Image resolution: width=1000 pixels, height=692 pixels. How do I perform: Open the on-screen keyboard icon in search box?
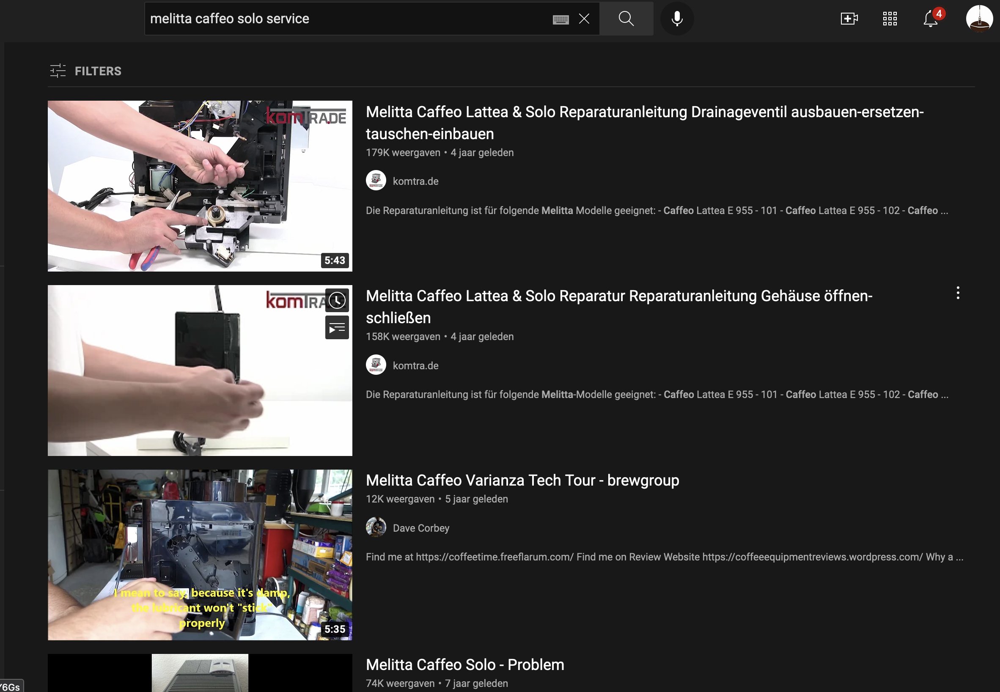point(560,19)
